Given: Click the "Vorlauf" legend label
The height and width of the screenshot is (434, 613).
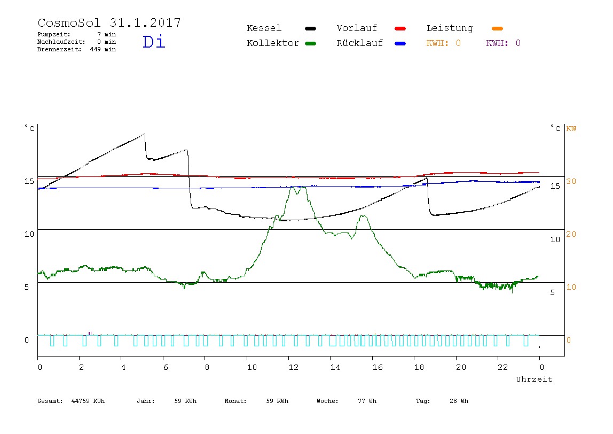Looking at the screenshot, I should pyautogui.click(x=357, y=28).
